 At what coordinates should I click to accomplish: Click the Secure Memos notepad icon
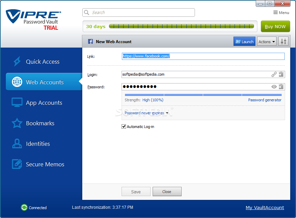coord(17,164)
